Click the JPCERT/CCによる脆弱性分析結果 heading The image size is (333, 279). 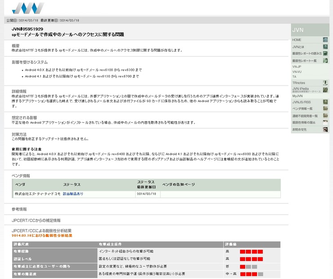[41, 230]
